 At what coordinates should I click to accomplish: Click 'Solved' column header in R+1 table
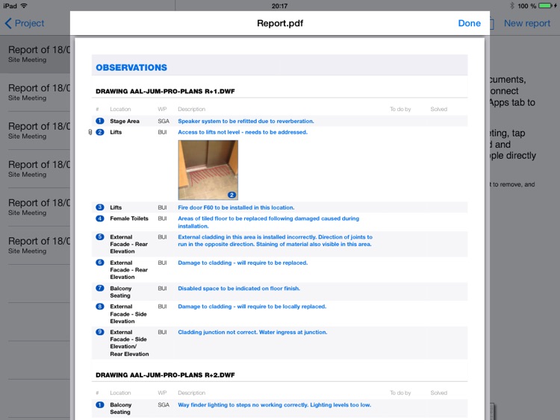pyautogui.click(x=438, y=109)
